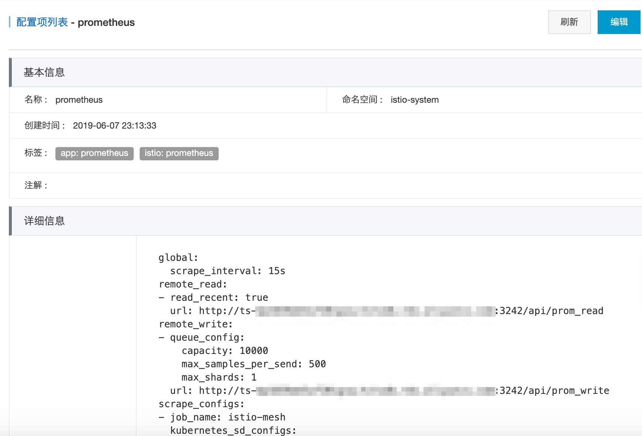Click the page title prometheus text
The width and height of the screenshot is (642, 436).
(106, 23)
